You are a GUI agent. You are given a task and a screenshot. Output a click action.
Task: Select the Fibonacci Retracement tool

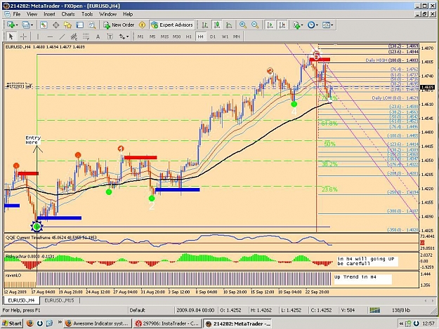pyautogui.click(x=86, y=36)
